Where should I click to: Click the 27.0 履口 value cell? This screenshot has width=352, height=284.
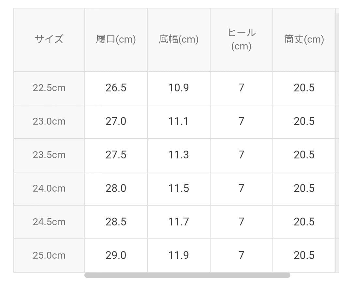pos(116,122)
